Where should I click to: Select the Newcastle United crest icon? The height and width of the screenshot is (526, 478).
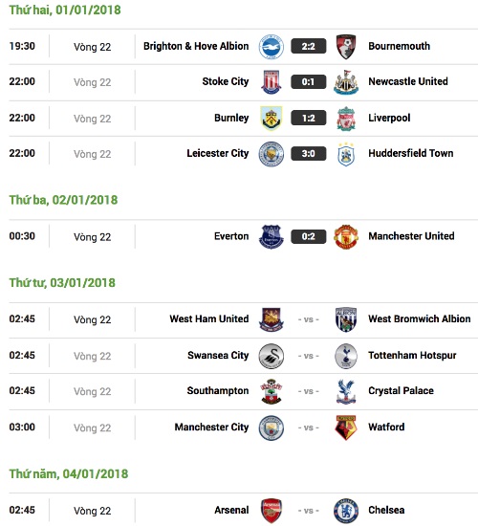(x=346, y=82)
